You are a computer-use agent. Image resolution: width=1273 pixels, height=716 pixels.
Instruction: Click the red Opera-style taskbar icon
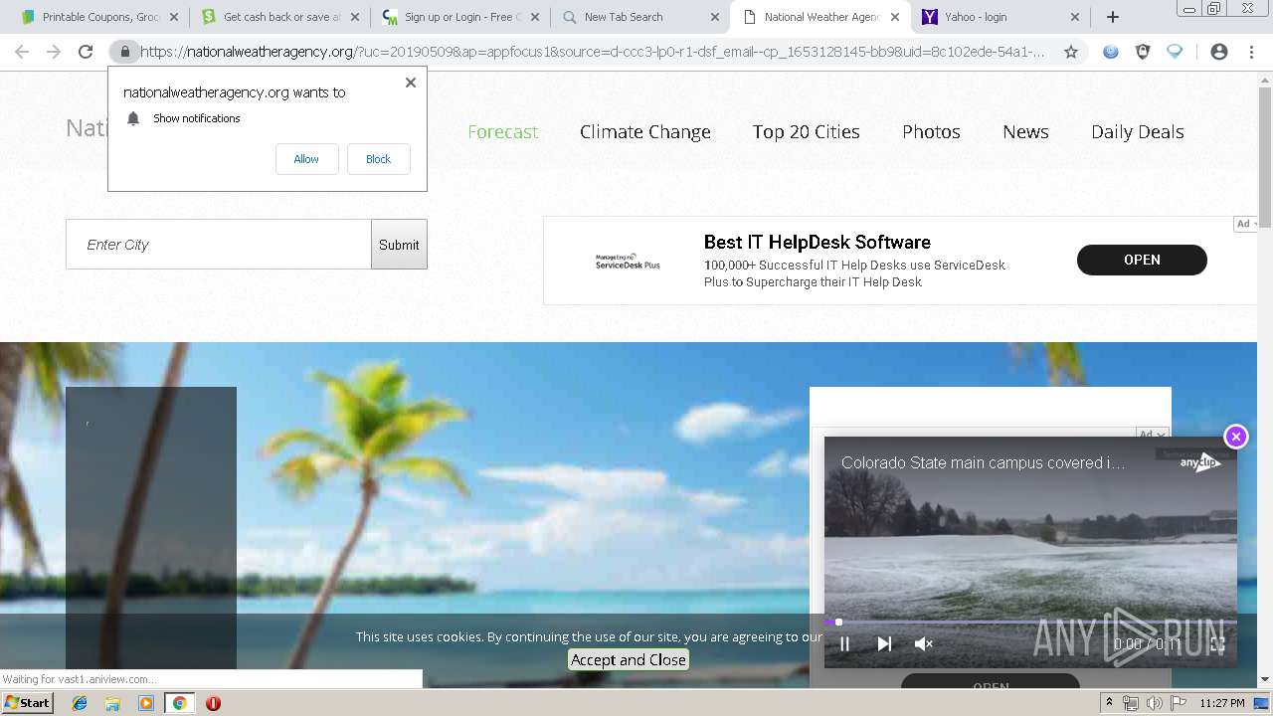[x=213, y=703]
